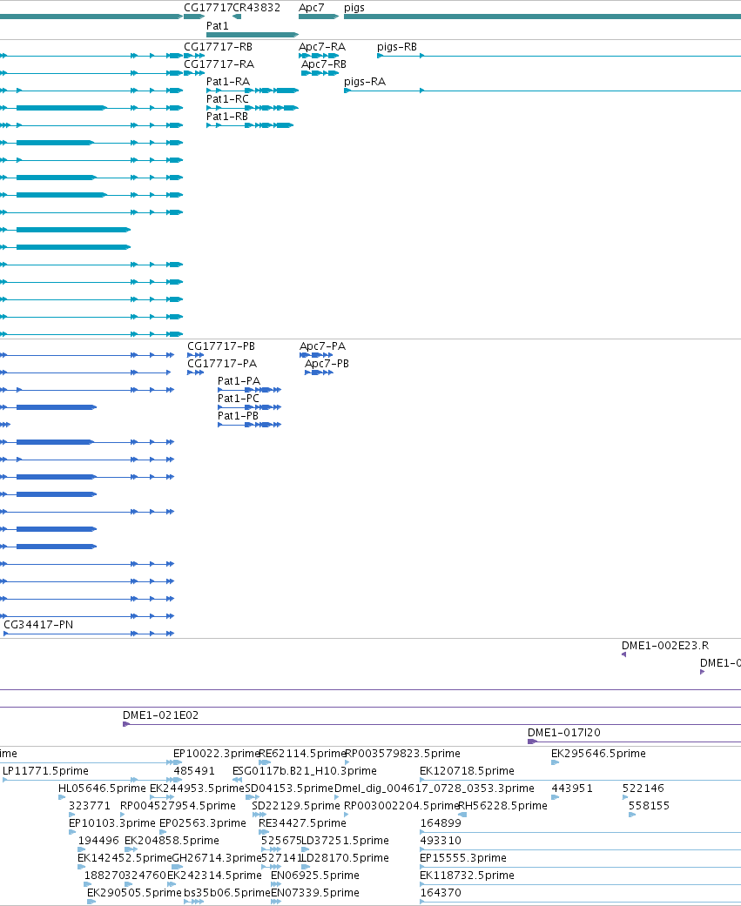The height and width of the screenshot is (906, 741).
Task: Select the RH56228.5prime EST label
Action: 503,805
